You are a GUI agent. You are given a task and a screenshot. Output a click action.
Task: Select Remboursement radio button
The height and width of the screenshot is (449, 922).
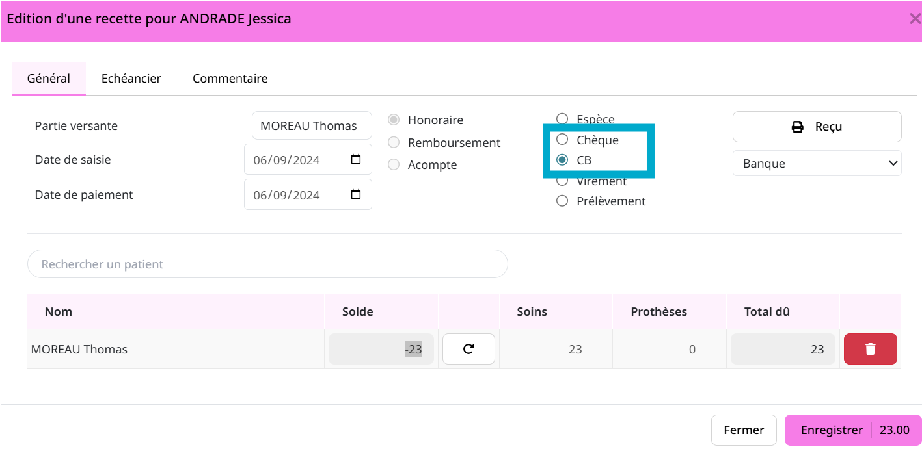coord(394,142)
